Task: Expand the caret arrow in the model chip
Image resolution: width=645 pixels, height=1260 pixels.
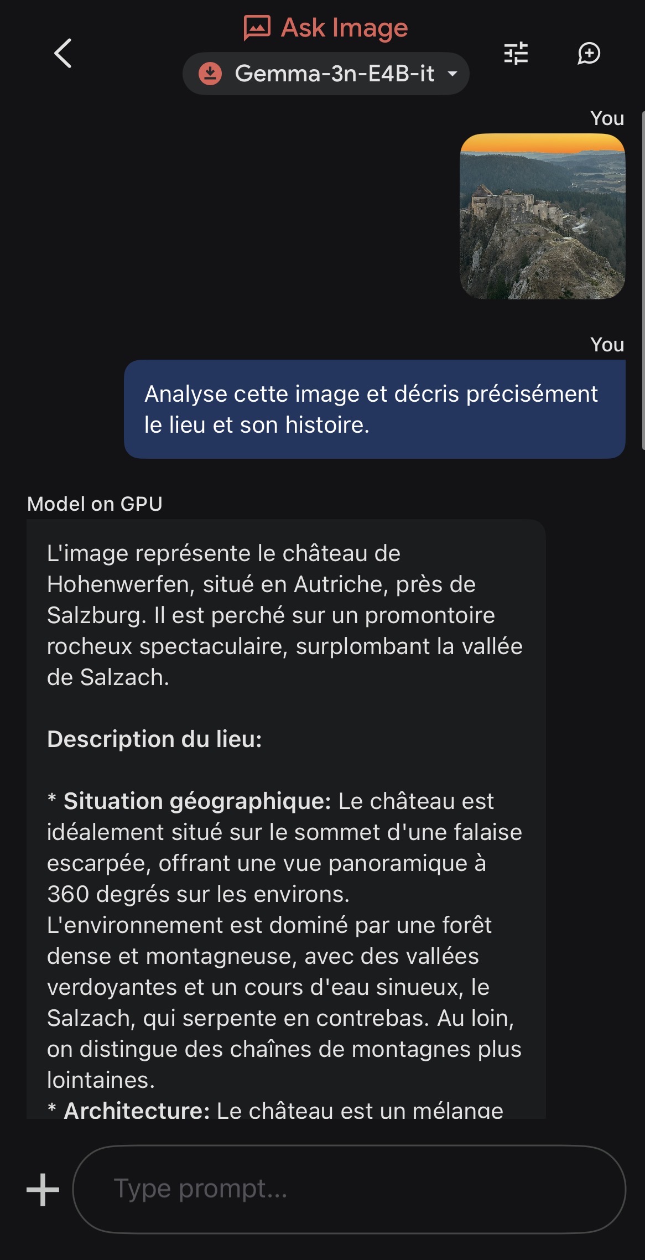Action: tap(452, 74)
